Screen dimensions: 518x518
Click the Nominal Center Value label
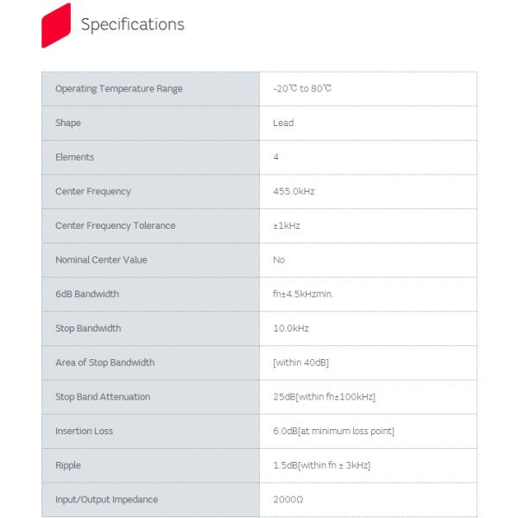(101, 260)
